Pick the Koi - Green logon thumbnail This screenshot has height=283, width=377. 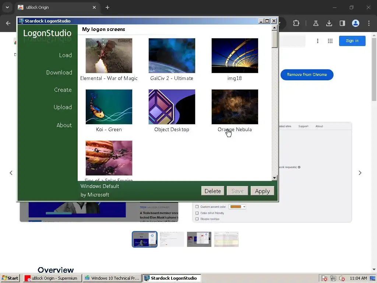(109, 107)
